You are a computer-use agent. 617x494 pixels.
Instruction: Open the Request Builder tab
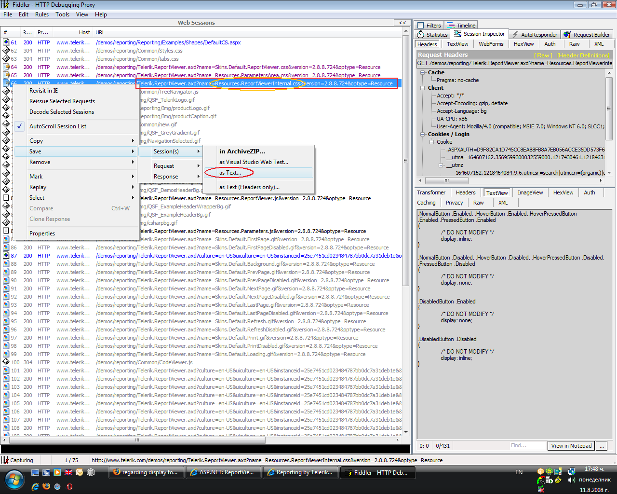(587, 35)
